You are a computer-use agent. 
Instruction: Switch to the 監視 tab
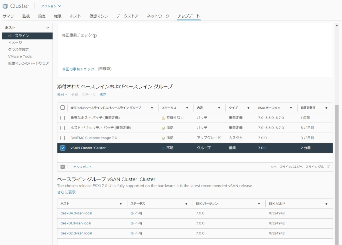(26, 16)
